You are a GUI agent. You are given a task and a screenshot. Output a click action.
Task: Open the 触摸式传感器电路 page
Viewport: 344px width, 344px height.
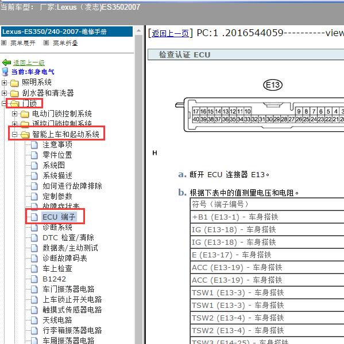[x=72, y=310]
